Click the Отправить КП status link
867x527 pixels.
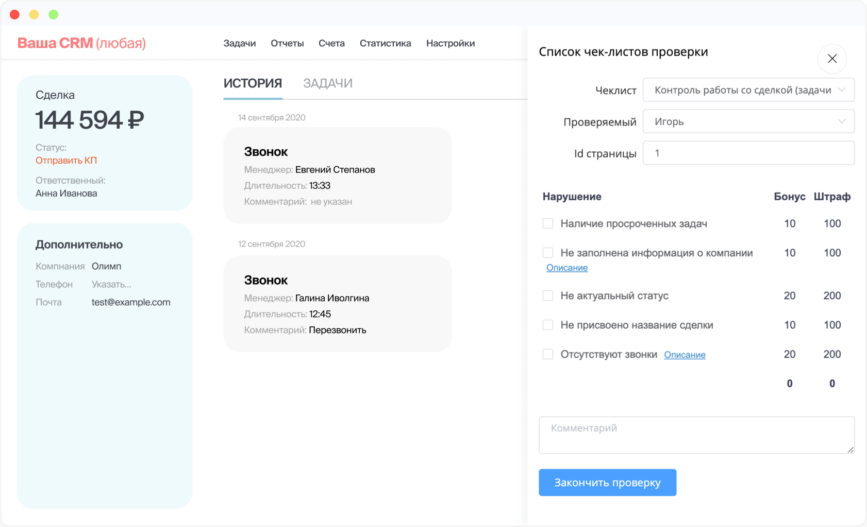click(66, 160)
